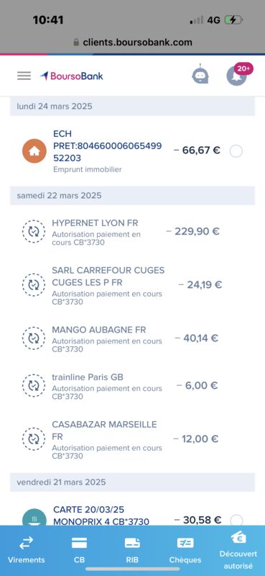Screen dimensions: 265x576
Task: Open the hamburger navigation menu
Action: 24,76
